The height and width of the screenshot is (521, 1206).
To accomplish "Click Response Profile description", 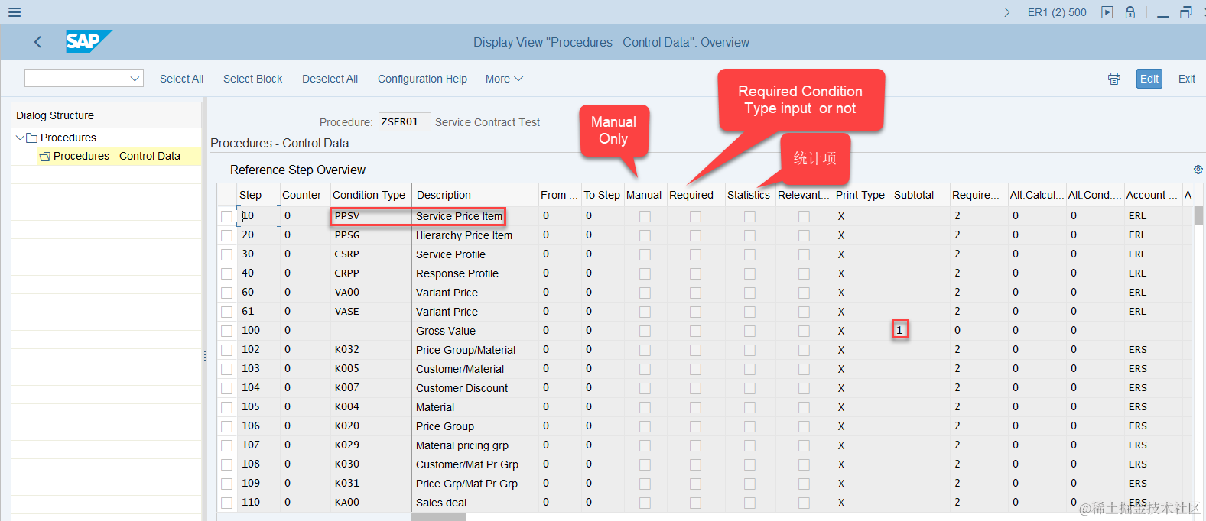I will (457, 273).
